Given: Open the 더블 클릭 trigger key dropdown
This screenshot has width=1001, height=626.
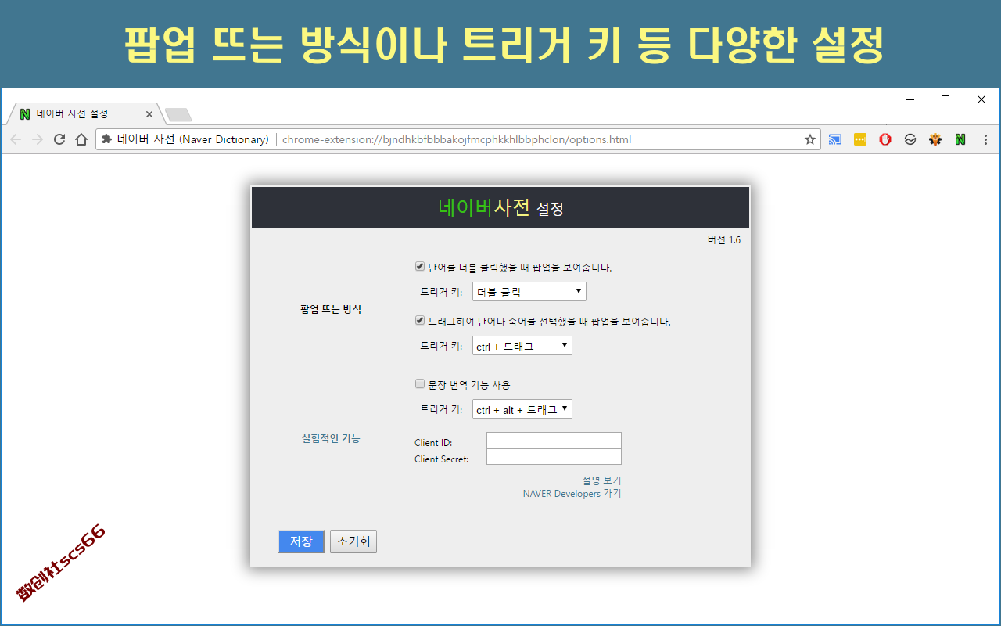Looking at the screenshot, I should coord(529,292).
